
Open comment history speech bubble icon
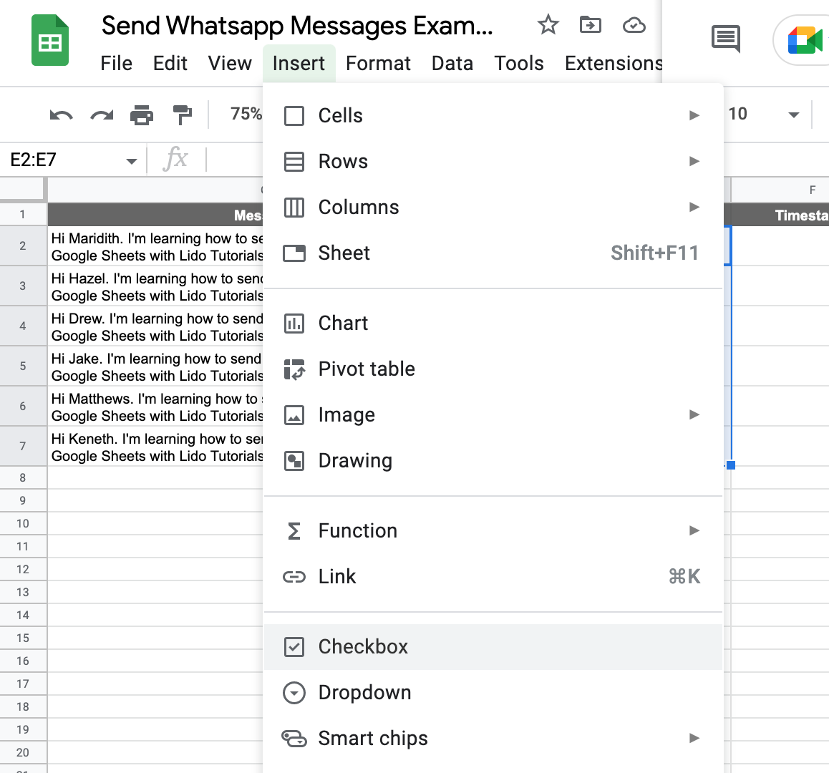pos(725,38)
